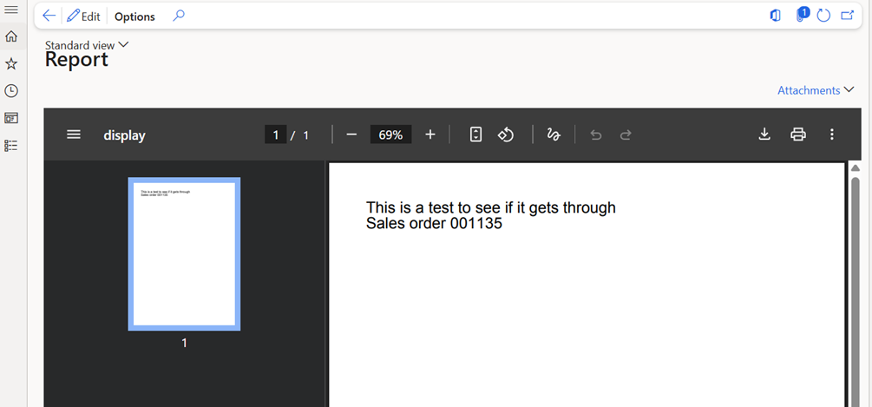The width and height of the screenshot is (872, 407).
Task: Open PDF viewer more actions menu
Action: [831, 134]
